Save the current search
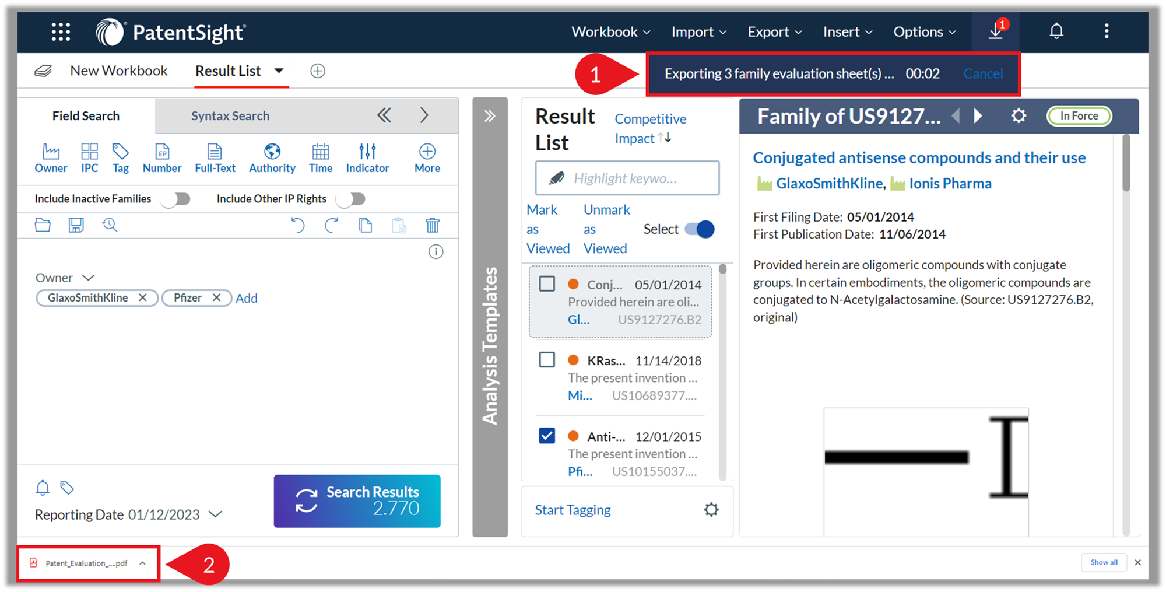Viewport: 1166px width, 592px height. pos(76,225)
